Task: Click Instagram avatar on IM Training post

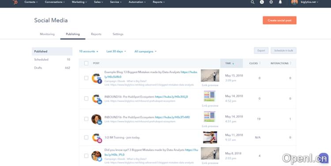Action: 97,138
